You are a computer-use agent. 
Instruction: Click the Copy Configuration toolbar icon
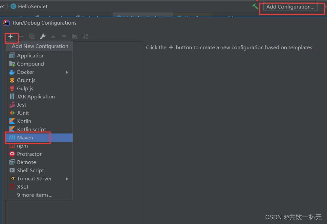tap(32, 36)
